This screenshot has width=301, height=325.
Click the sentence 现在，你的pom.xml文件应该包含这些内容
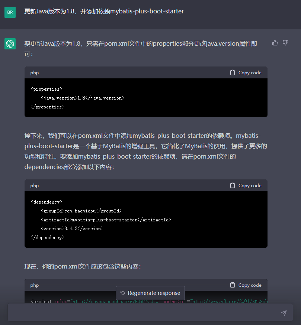(82, 267)
